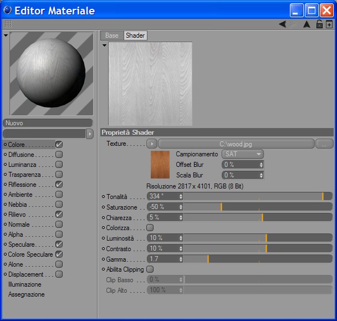Disable the Speculare channel checkbox
337x321 pixels.
(x=59, y=244)
